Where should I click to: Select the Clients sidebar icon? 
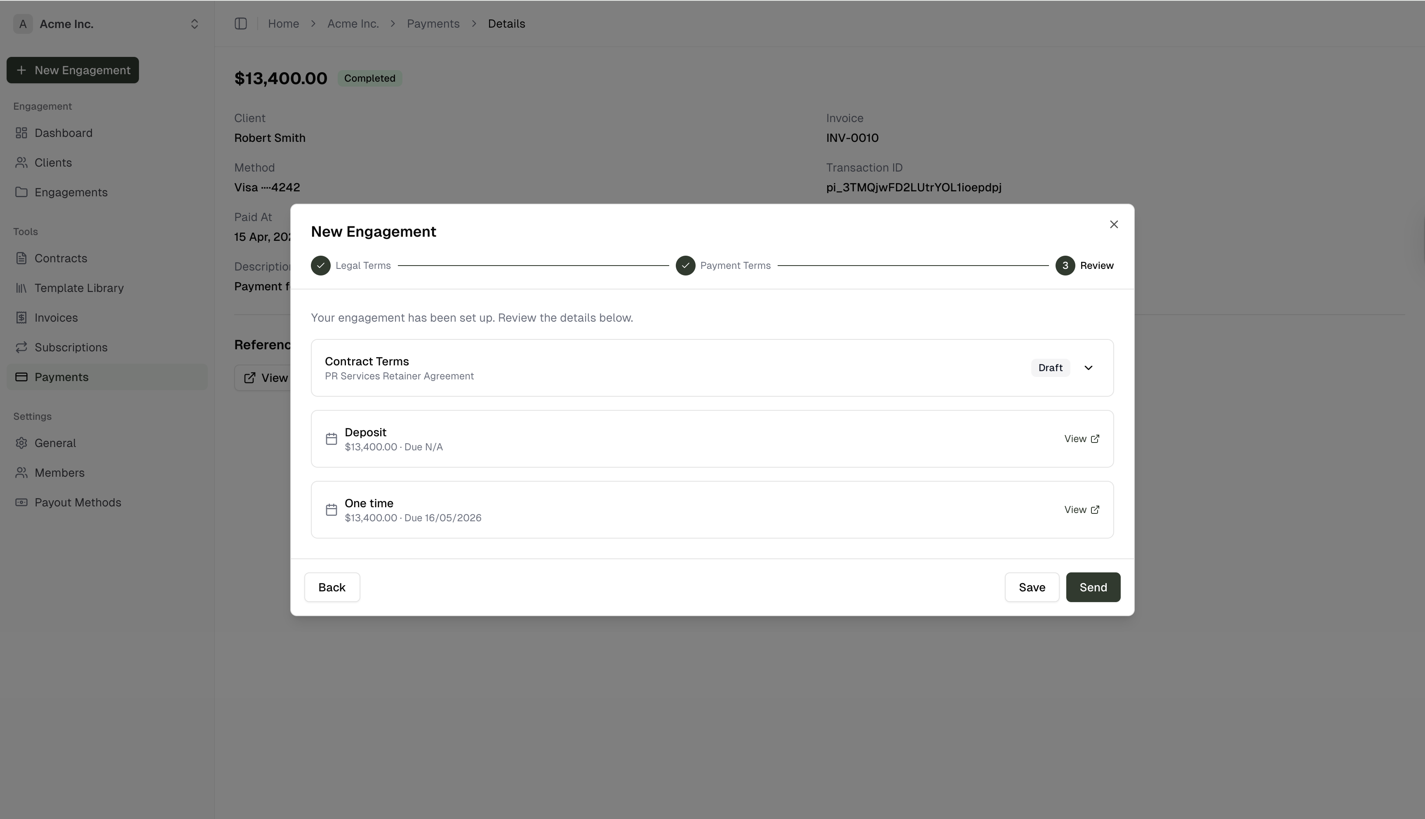21,162
